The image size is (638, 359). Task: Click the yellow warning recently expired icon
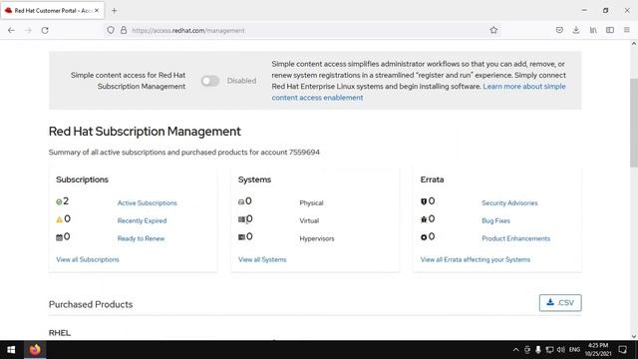tap(60, 219)
